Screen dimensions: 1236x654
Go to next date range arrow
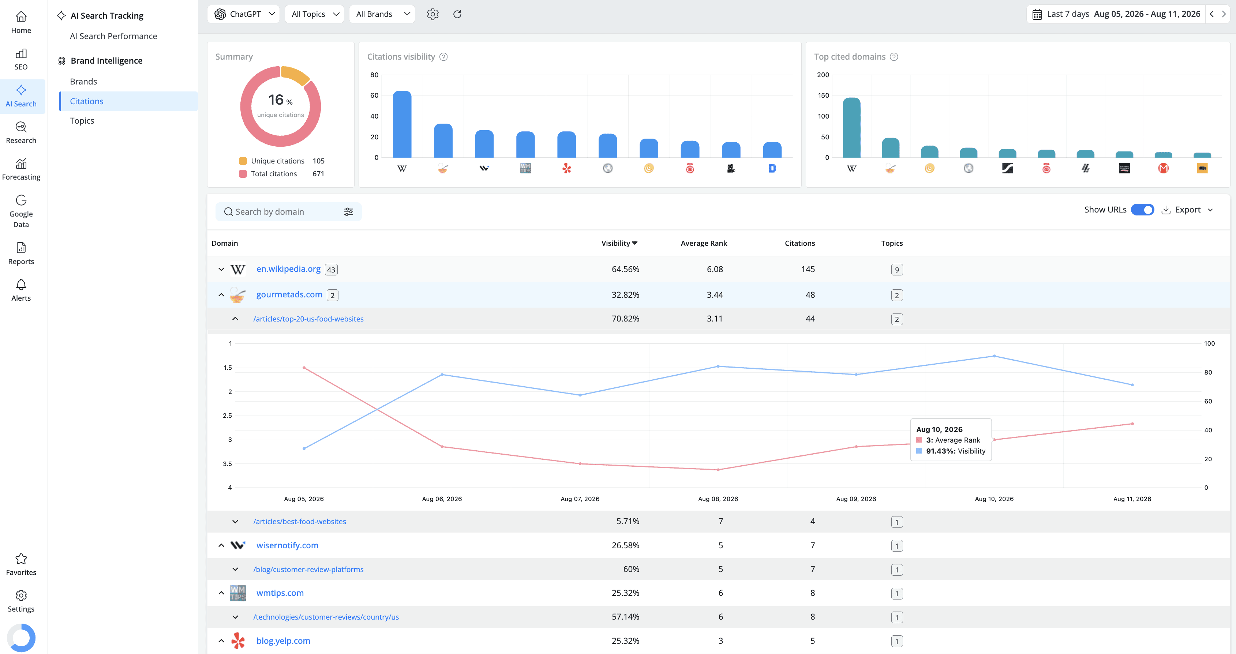click(x=1224, y=14)
